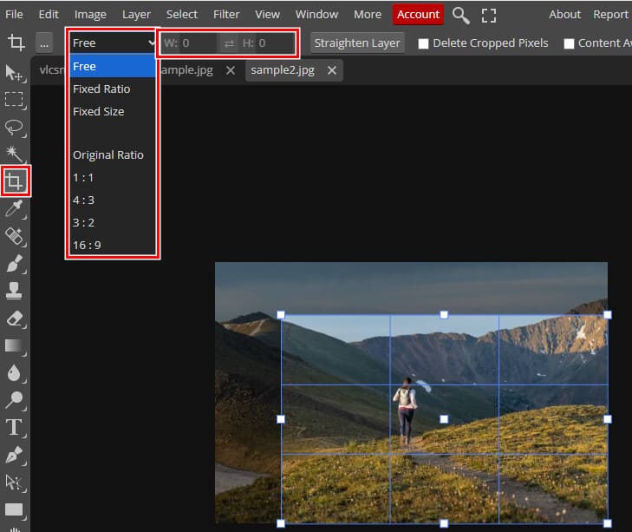This screenshot has width=632, height=532.
Task: Select the Magic Wand tool
Action: pyautogui.click(x=15, y=154)
